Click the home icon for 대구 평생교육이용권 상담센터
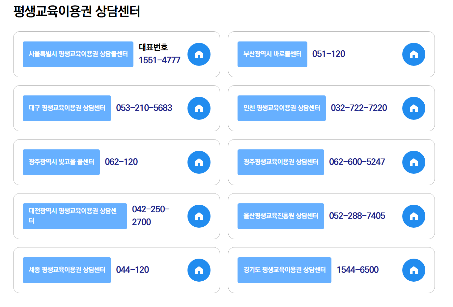The width and height of the screenshot is (453, 307). click(199, 108)
